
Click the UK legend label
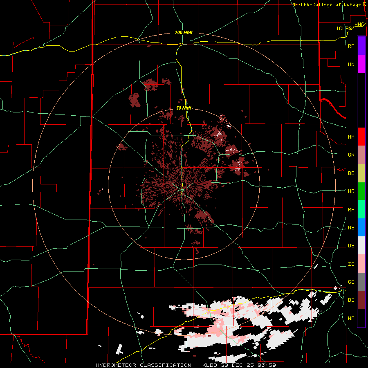tap(351, 64)
